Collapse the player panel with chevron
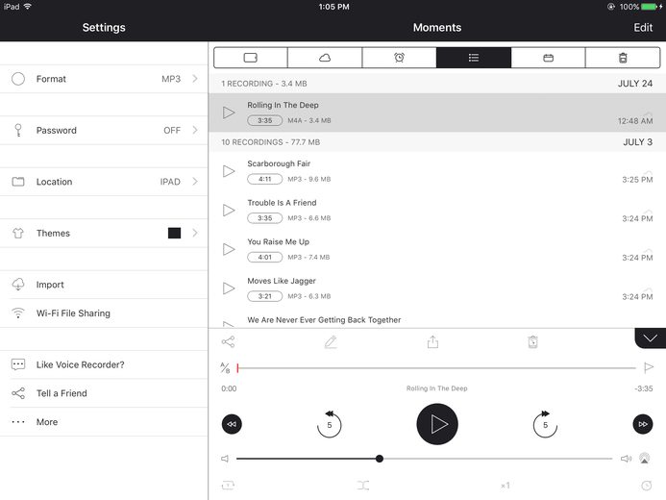 [651, 338]
